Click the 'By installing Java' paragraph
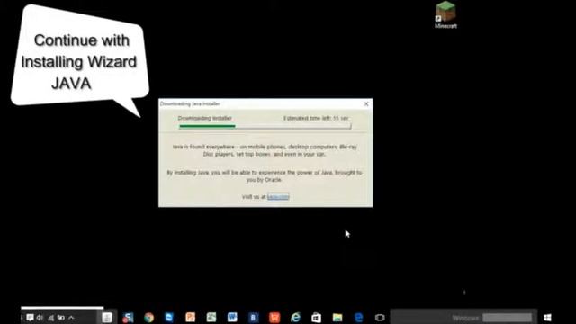The image size is (576, 324). tap(265, 176)
